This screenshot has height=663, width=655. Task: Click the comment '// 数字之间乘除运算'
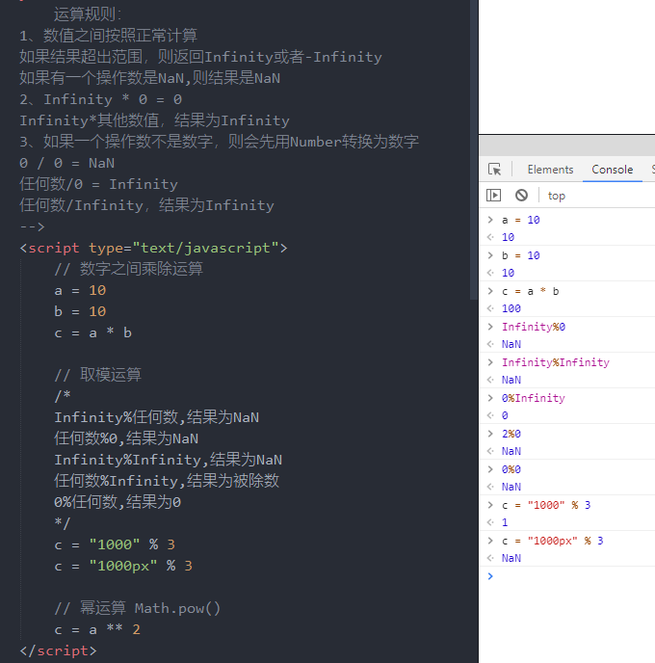128,269
